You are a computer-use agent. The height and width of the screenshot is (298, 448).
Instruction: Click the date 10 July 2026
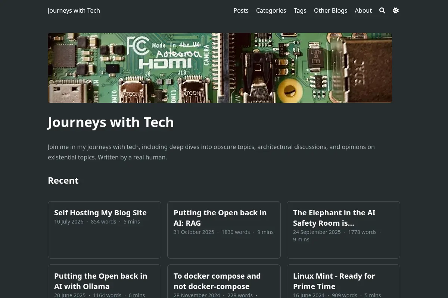click(x=69, y=222)
